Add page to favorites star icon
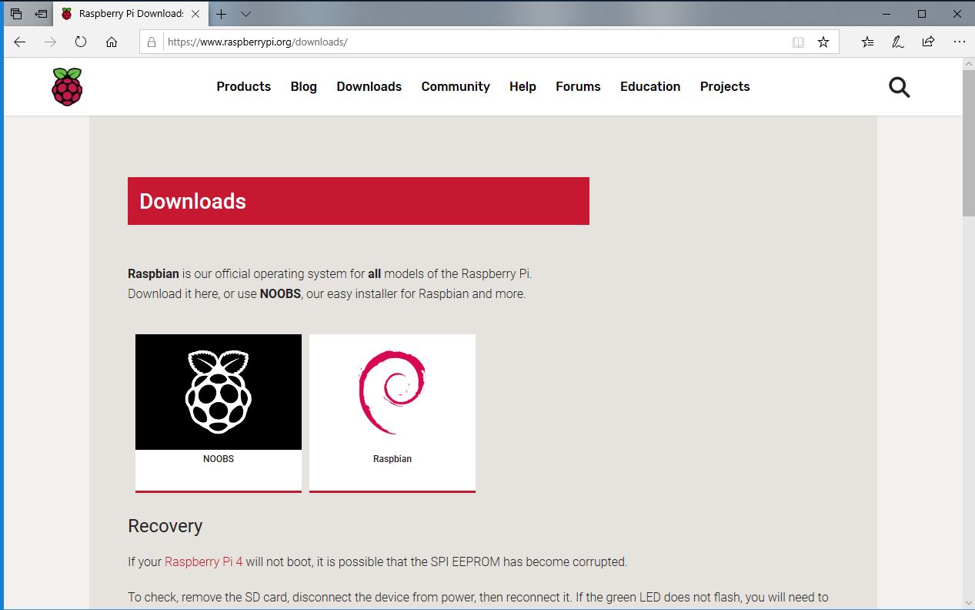Viewport: 975px width, 610px height. 823,42
